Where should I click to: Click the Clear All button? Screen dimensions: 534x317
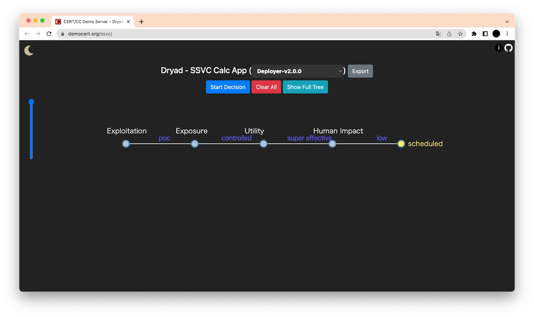[266, 87]
